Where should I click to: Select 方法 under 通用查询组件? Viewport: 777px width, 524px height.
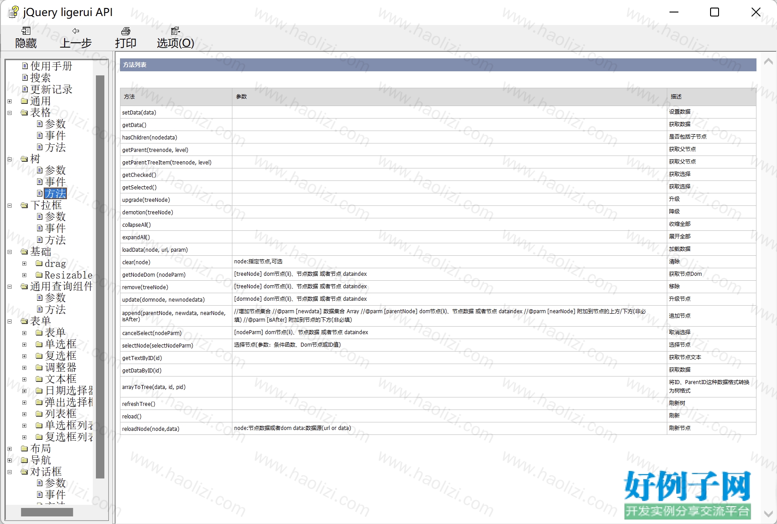(55, 309)
